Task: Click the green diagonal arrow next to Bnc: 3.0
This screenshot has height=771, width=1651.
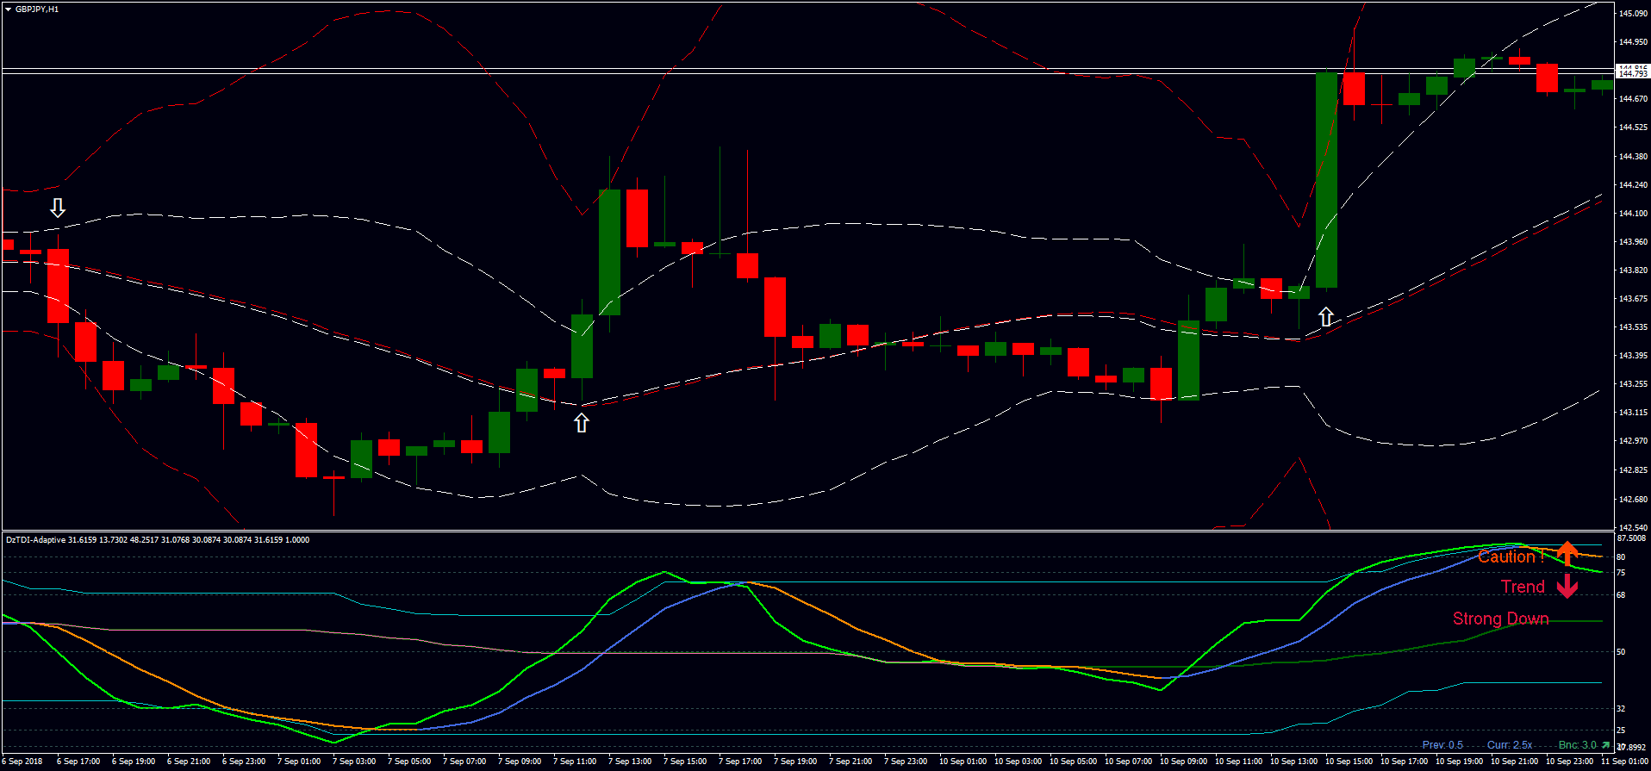Action: (1606, 744)
